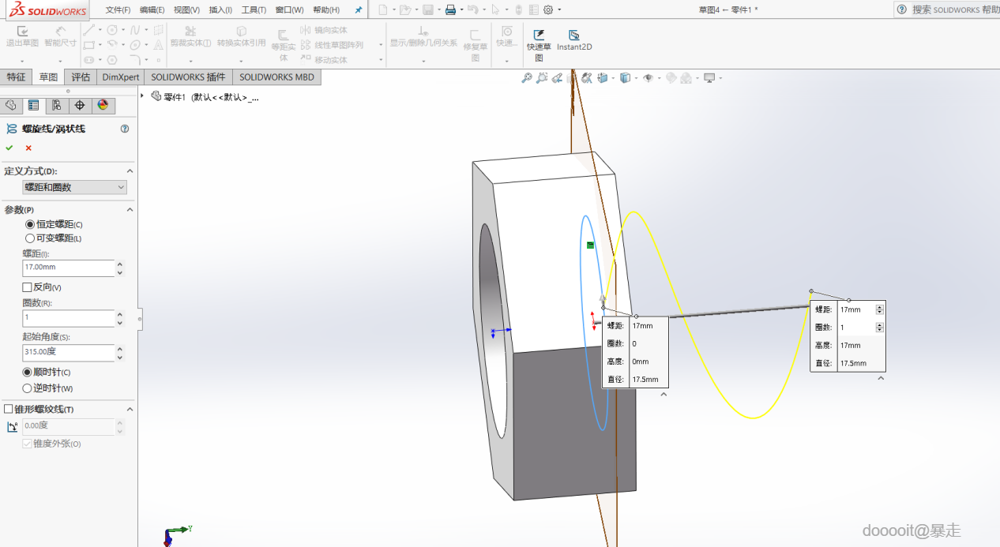
Task: Open the DisplayManager color ball tab
Action: [x=102, y=106]
